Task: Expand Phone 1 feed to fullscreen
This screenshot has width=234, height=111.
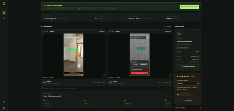Action: pos(104,77)
